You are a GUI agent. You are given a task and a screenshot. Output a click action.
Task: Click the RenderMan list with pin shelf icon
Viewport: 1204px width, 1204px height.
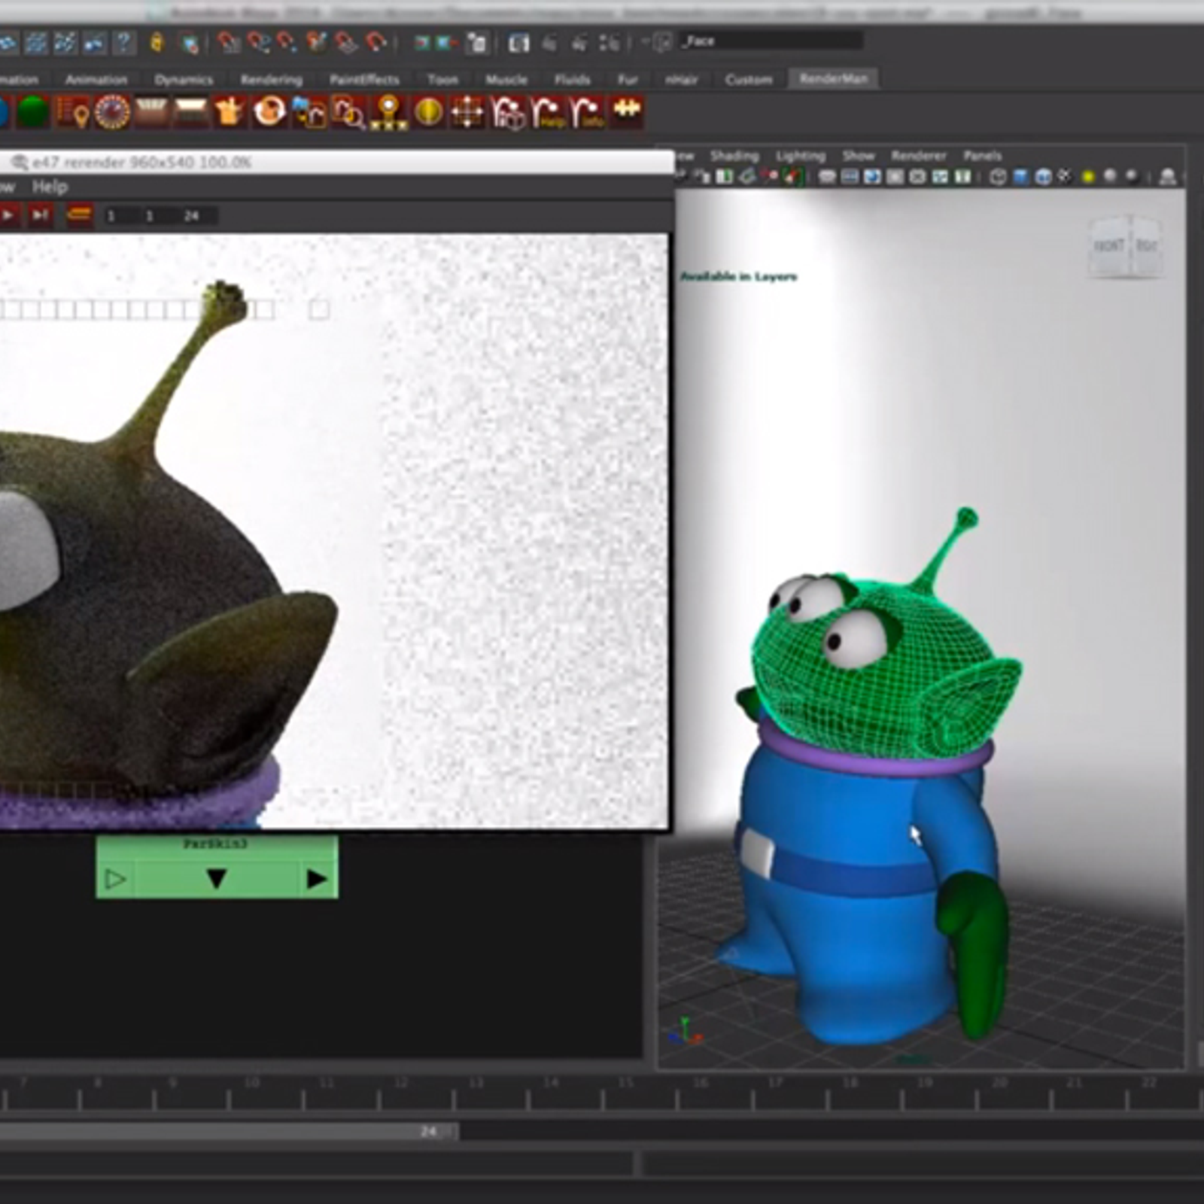pos(72,112)
